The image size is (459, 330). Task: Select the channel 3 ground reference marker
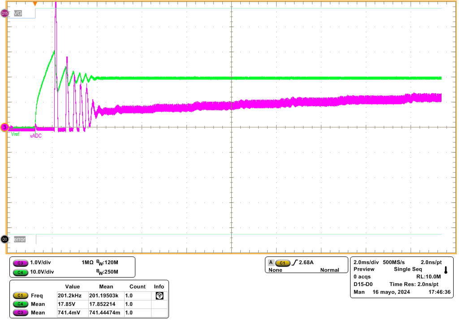(5, 128)
